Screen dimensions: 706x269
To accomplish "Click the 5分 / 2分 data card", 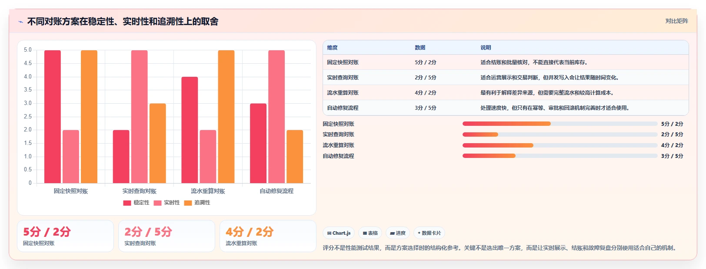I will click(65, 236).
